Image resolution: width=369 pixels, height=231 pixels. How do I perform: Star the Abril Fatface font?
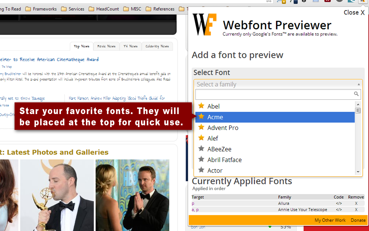tap(201, 159)
